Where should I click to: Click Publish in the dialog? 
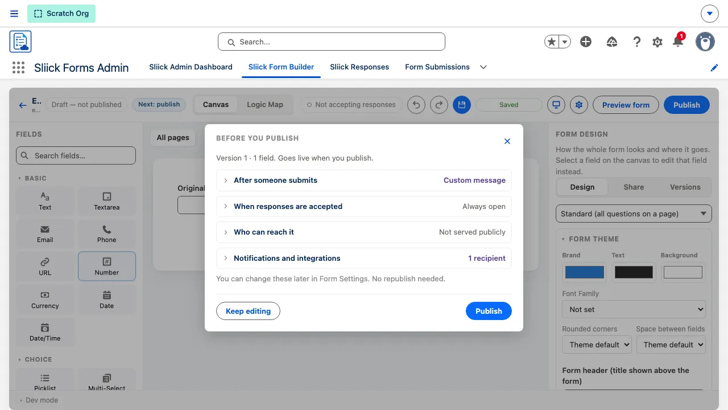tap(489, 311)
